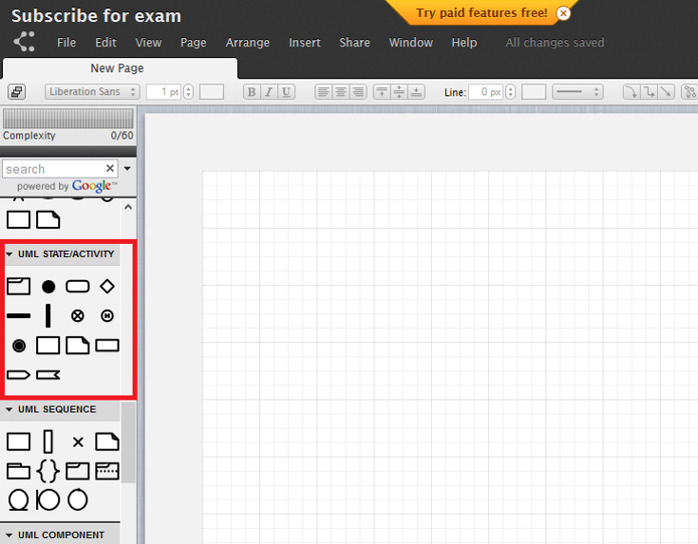Select the boundary circle shape in UML Sequence
The width and height of the screenshot is (698, 544).
(48, 500)
